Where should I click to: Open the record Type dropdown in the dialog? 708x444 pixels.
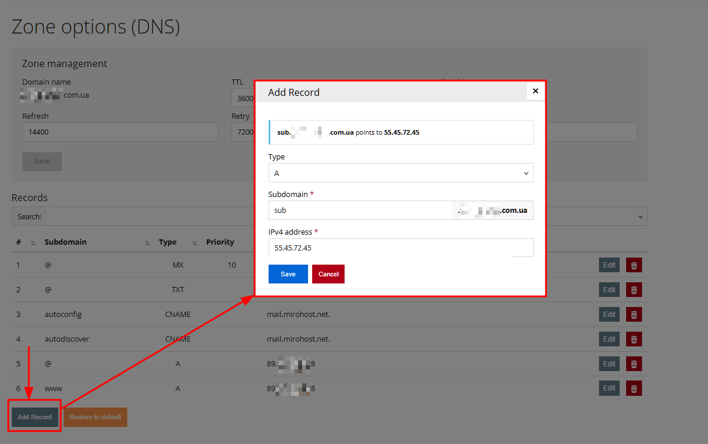point(401,172)
